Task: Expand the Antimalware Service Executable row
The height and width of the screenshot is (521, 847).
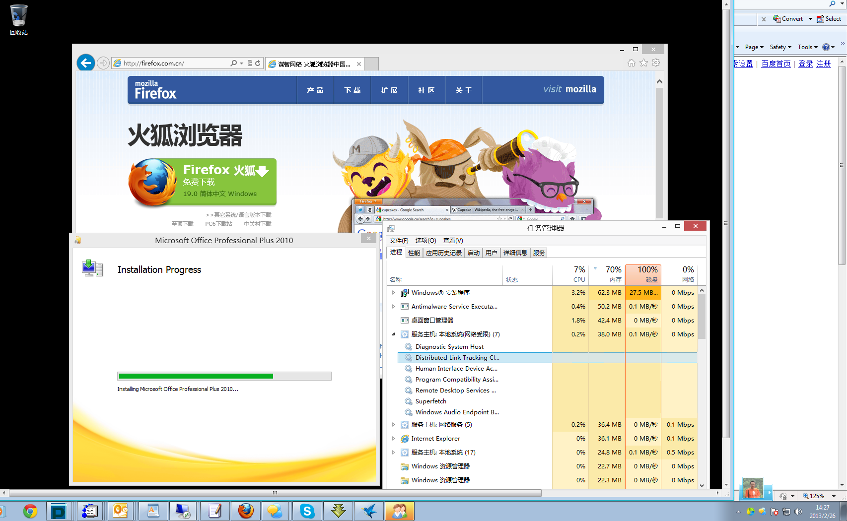Action: [x=393, y=307]
